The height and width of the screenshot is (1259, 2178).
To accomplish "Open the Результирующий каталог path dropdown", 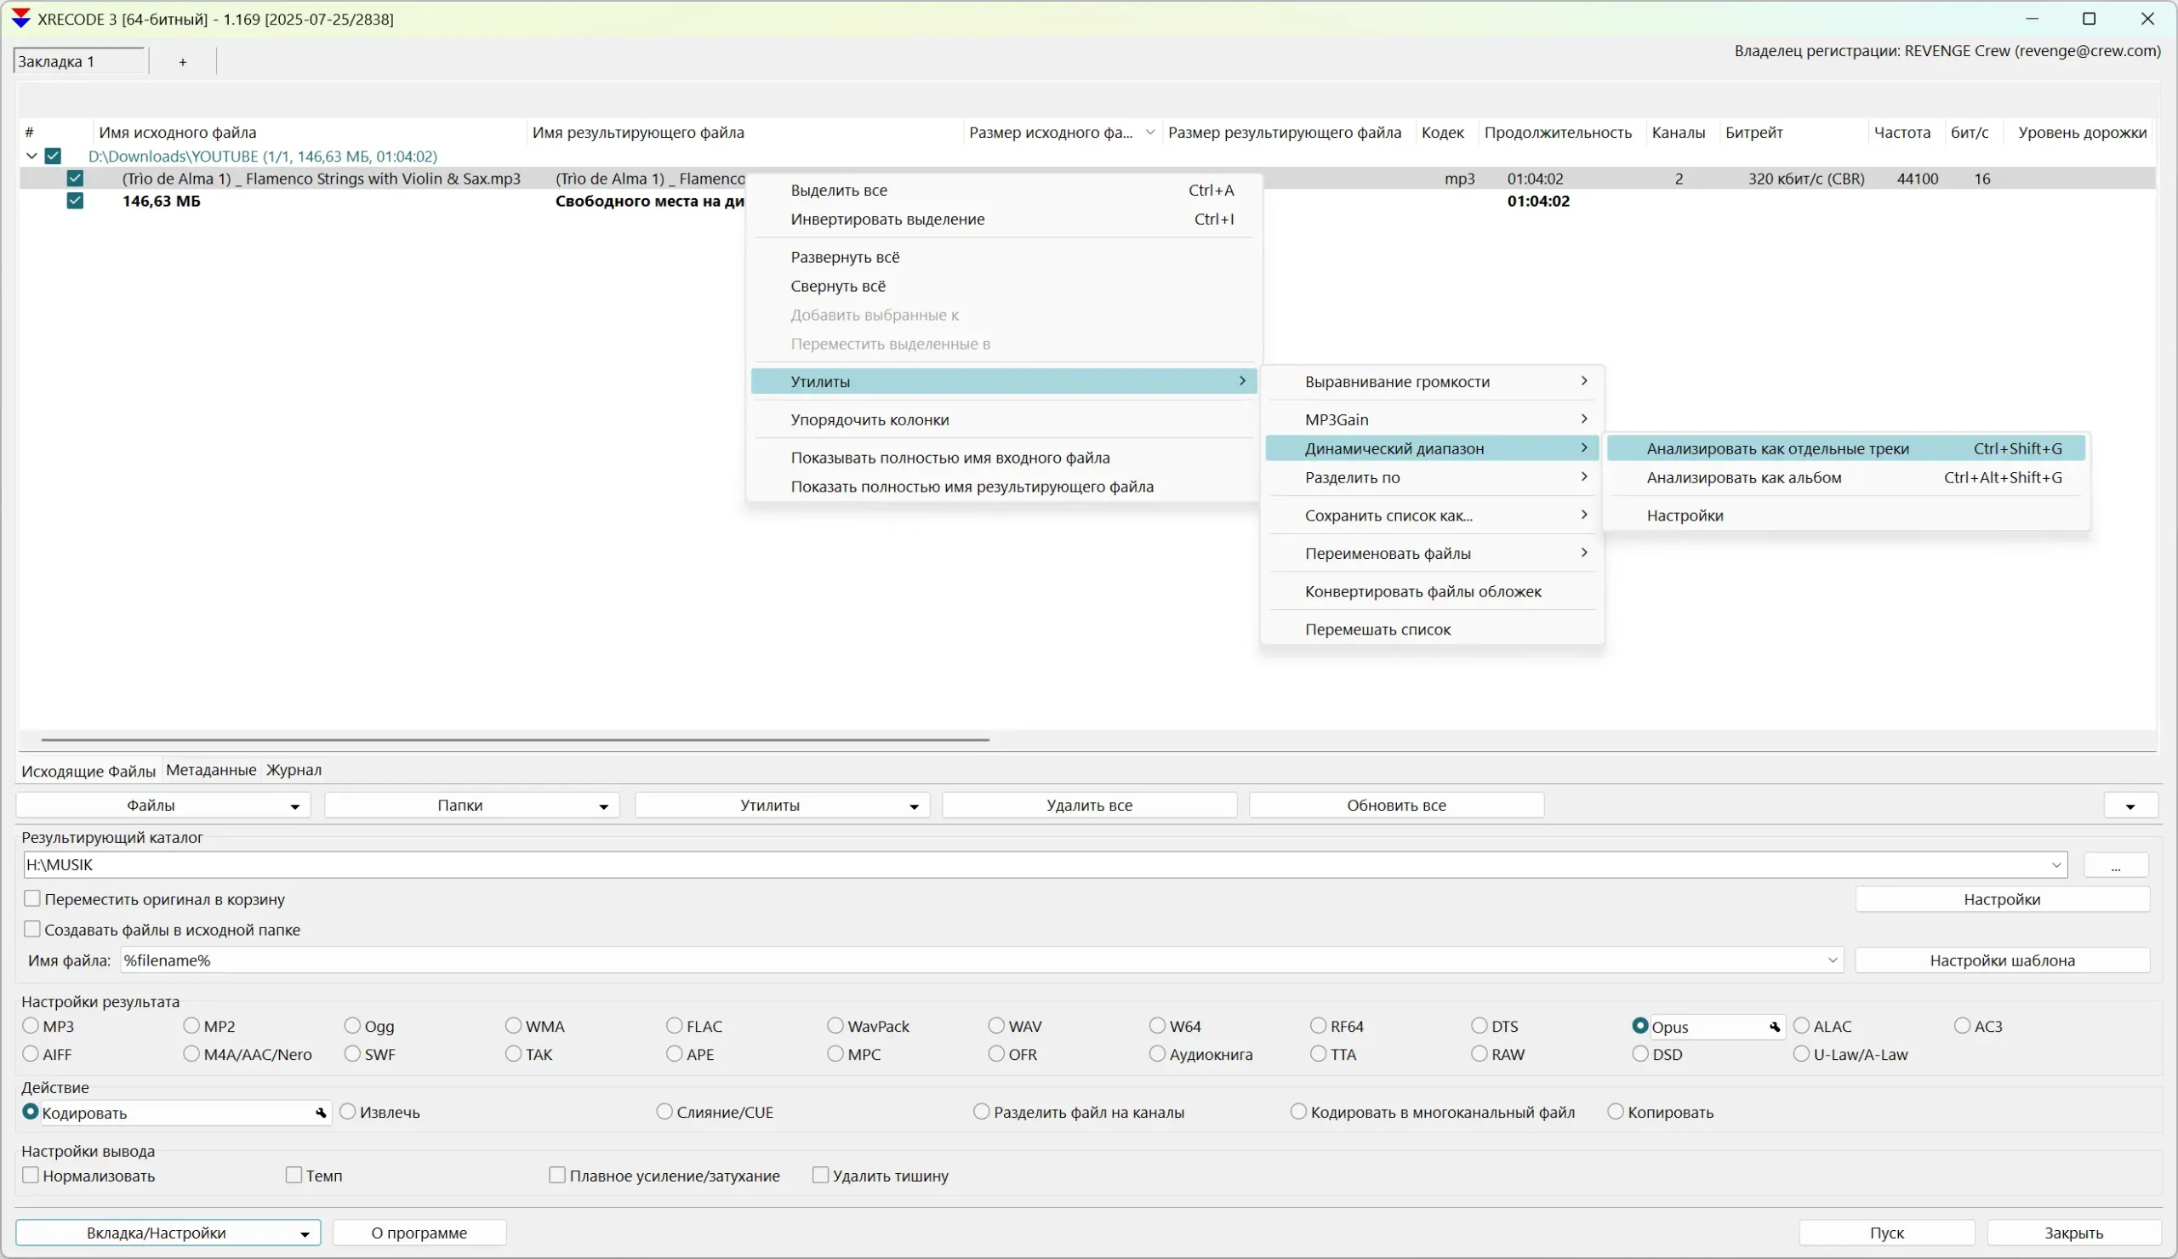I will click(x=2055, y=865).
